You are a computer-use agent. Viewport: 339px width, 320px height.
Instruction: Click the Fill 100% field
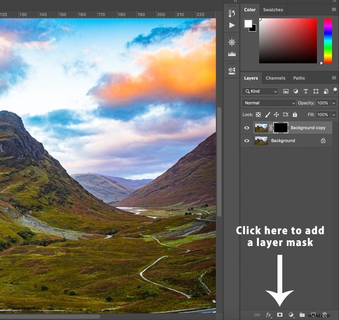click(x=323, y=114)
